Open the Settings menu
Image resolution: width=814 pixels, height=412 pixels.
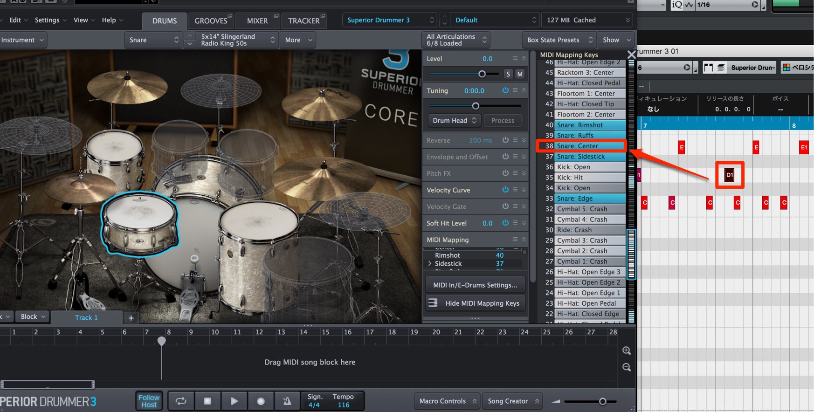[50, 20]
